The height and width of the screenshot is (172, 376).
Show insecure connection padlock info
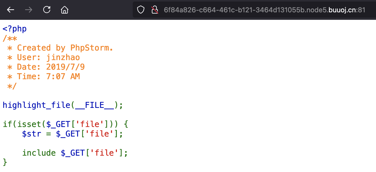(x=155, y=10)
